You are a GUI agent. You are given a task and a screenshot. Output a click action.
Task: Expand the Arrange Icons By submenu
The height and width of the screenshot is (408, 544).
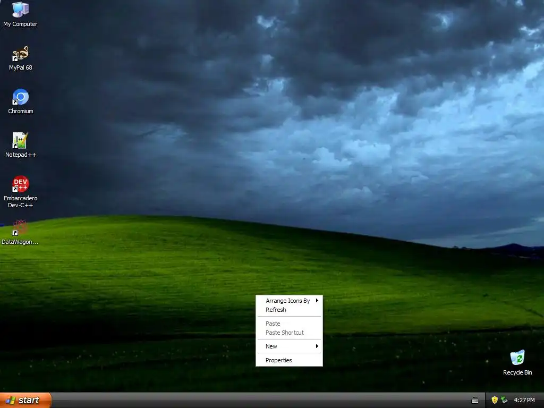pos(289,301)
